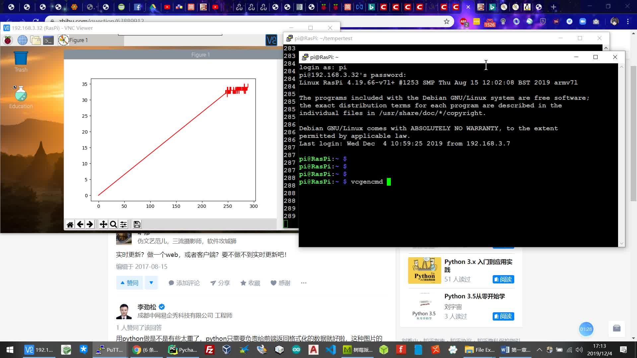Click the matplotlib Back arrow icon
Image resolution: width=637 pixels, height=358 pixels.
tap(80, 225)
